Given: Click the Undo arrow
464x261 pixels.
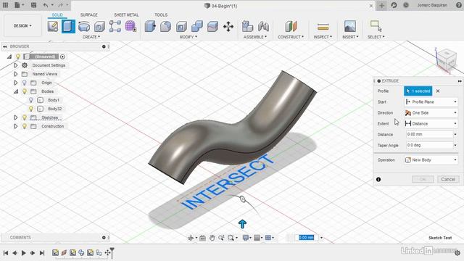Looking at the screenshot, I should point(45,5).
